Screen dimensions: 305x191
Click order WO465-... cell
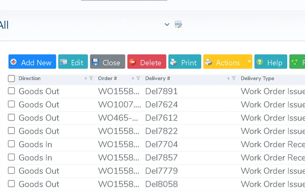click(x=118, y=118)
